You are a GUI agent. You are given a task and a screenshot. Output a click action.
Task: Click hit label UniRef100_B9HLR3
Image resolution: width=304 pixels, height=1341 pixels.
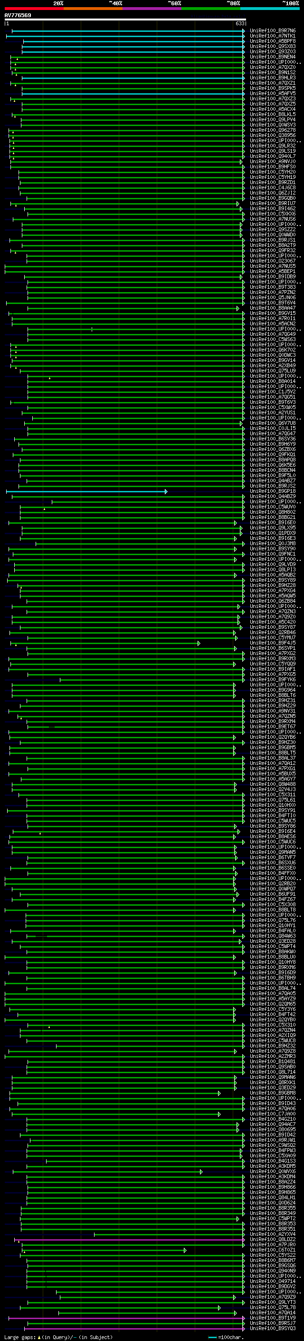point(272,78)
